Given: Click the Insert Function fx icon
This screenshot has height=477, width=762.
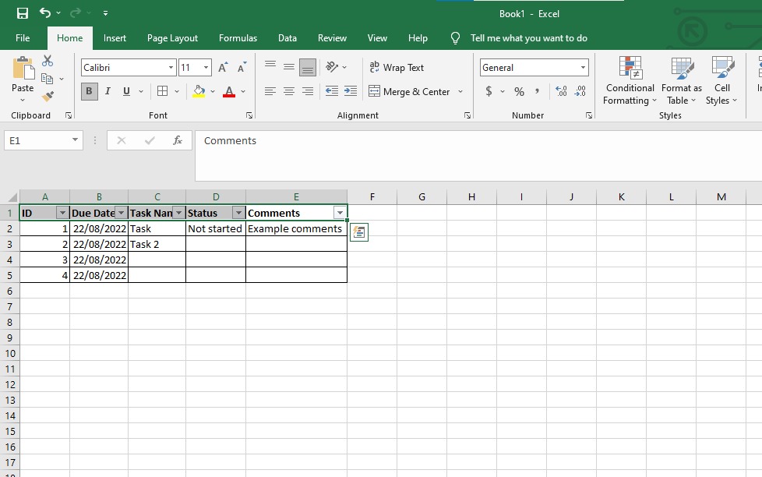Looking at the screenshot, I should [x=178, y=140].
